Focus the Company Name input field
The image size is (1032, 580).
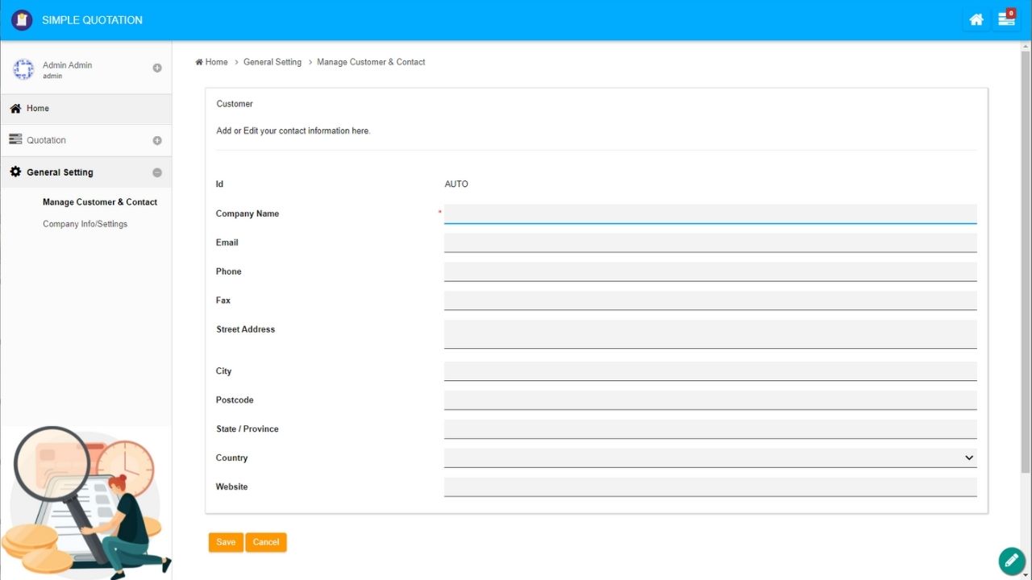tap(709, 213)
